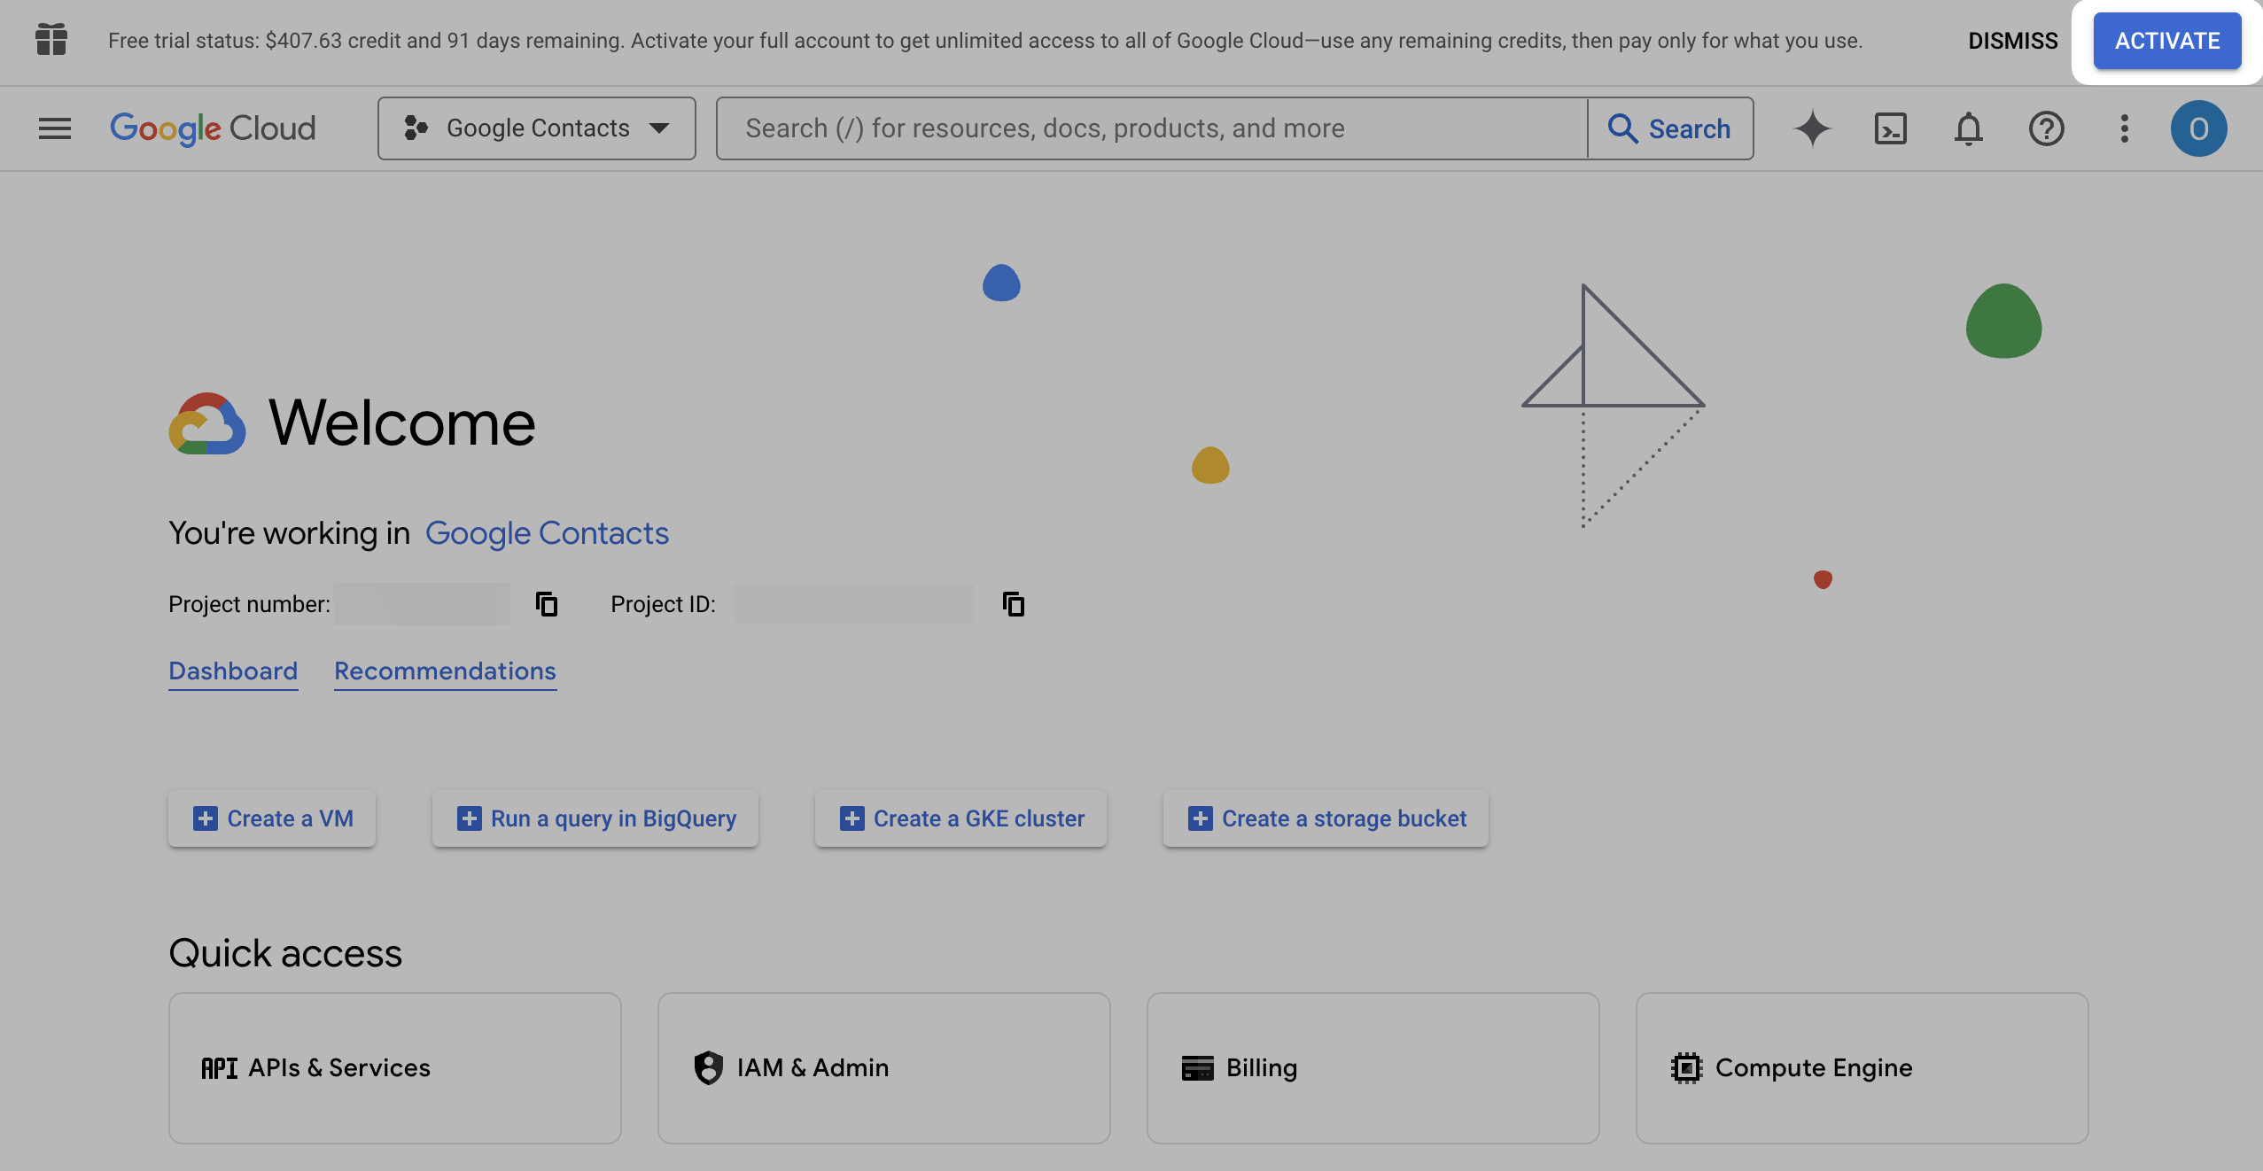Open the Google Contacts project link
Viewport: 2263px width, 1171px height.
pos(547,532)
